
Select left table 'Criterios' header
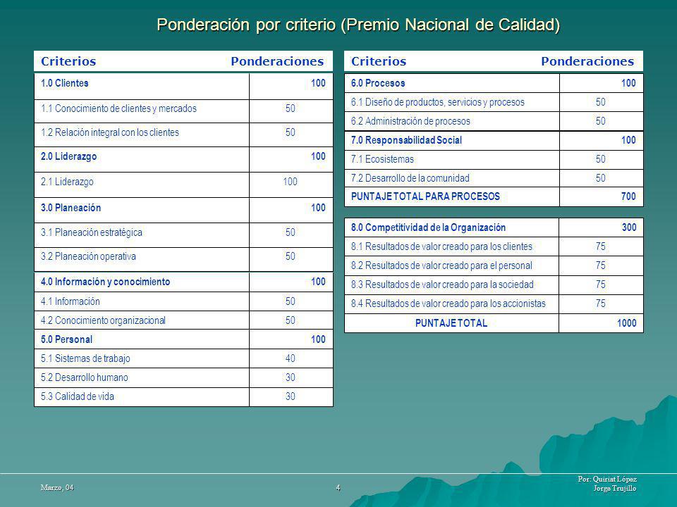pos(68,61)
